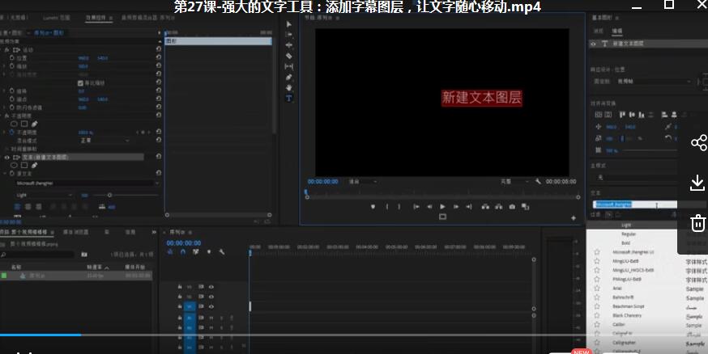This screenshot has width=708, height=354.
Task: Switch to the 浏览 tab in Essential Graphics
Action: tap(599, 31)
